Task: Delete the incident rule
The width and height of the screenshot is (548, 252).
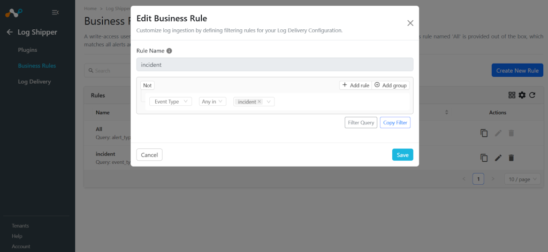Action: tap(511, 158)
